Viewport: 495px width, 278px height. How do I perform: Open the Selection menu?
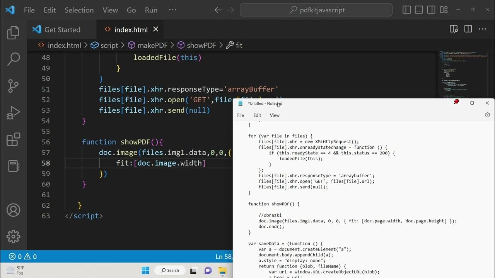click(79, 10)
